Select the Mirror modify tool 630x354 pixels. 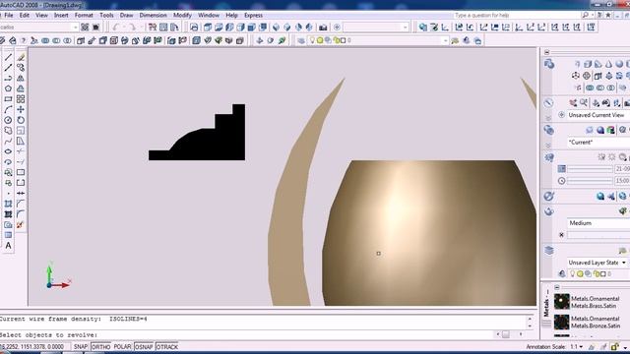pyautogui.click(x=21, y=79)
